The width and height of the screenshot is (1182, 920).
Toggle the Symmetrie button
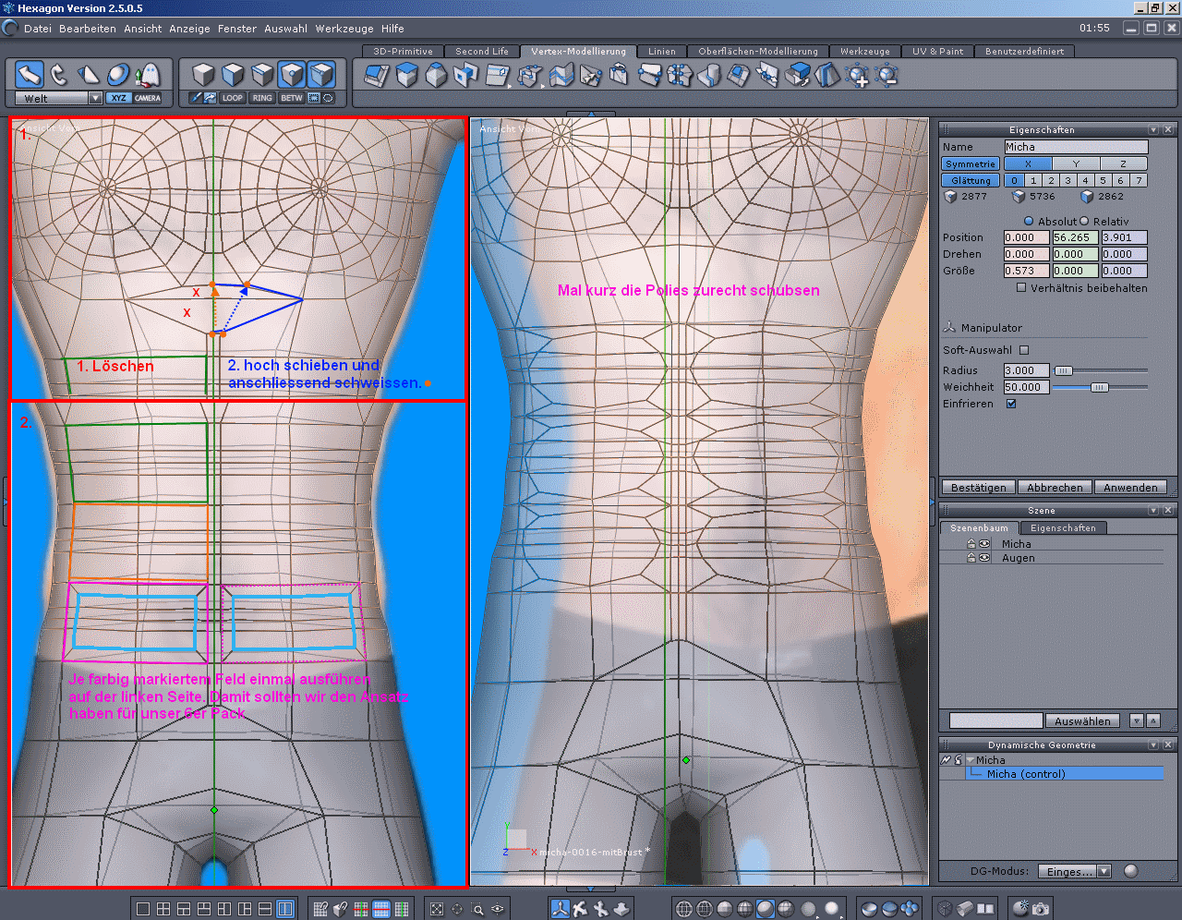click(x=971, y=163)
